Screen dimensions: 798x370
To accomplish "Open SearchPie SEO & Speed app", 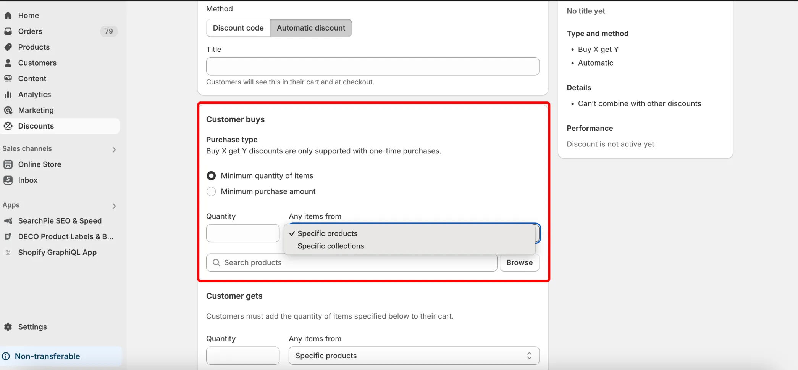I will pos(60,221).
